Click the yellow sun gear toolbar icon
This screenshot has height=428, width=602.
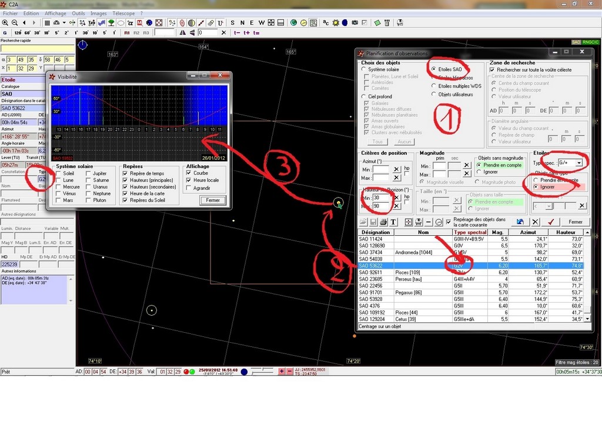336,23
